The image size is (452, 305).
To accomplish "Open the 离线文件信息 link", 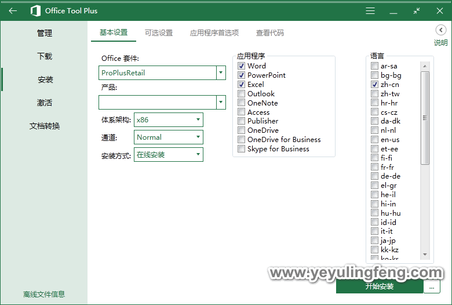I will click(x=44, y=295).
